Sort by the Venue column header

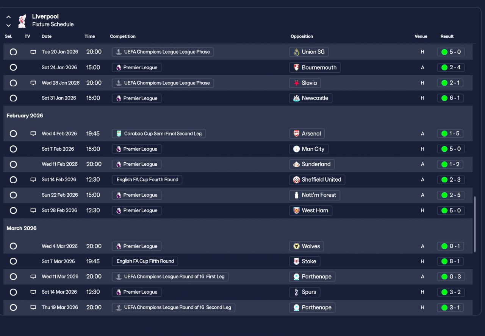tap(421, 36)
